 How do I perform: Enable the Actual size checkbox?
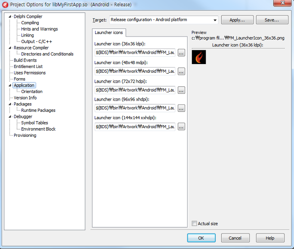point(194,223)
